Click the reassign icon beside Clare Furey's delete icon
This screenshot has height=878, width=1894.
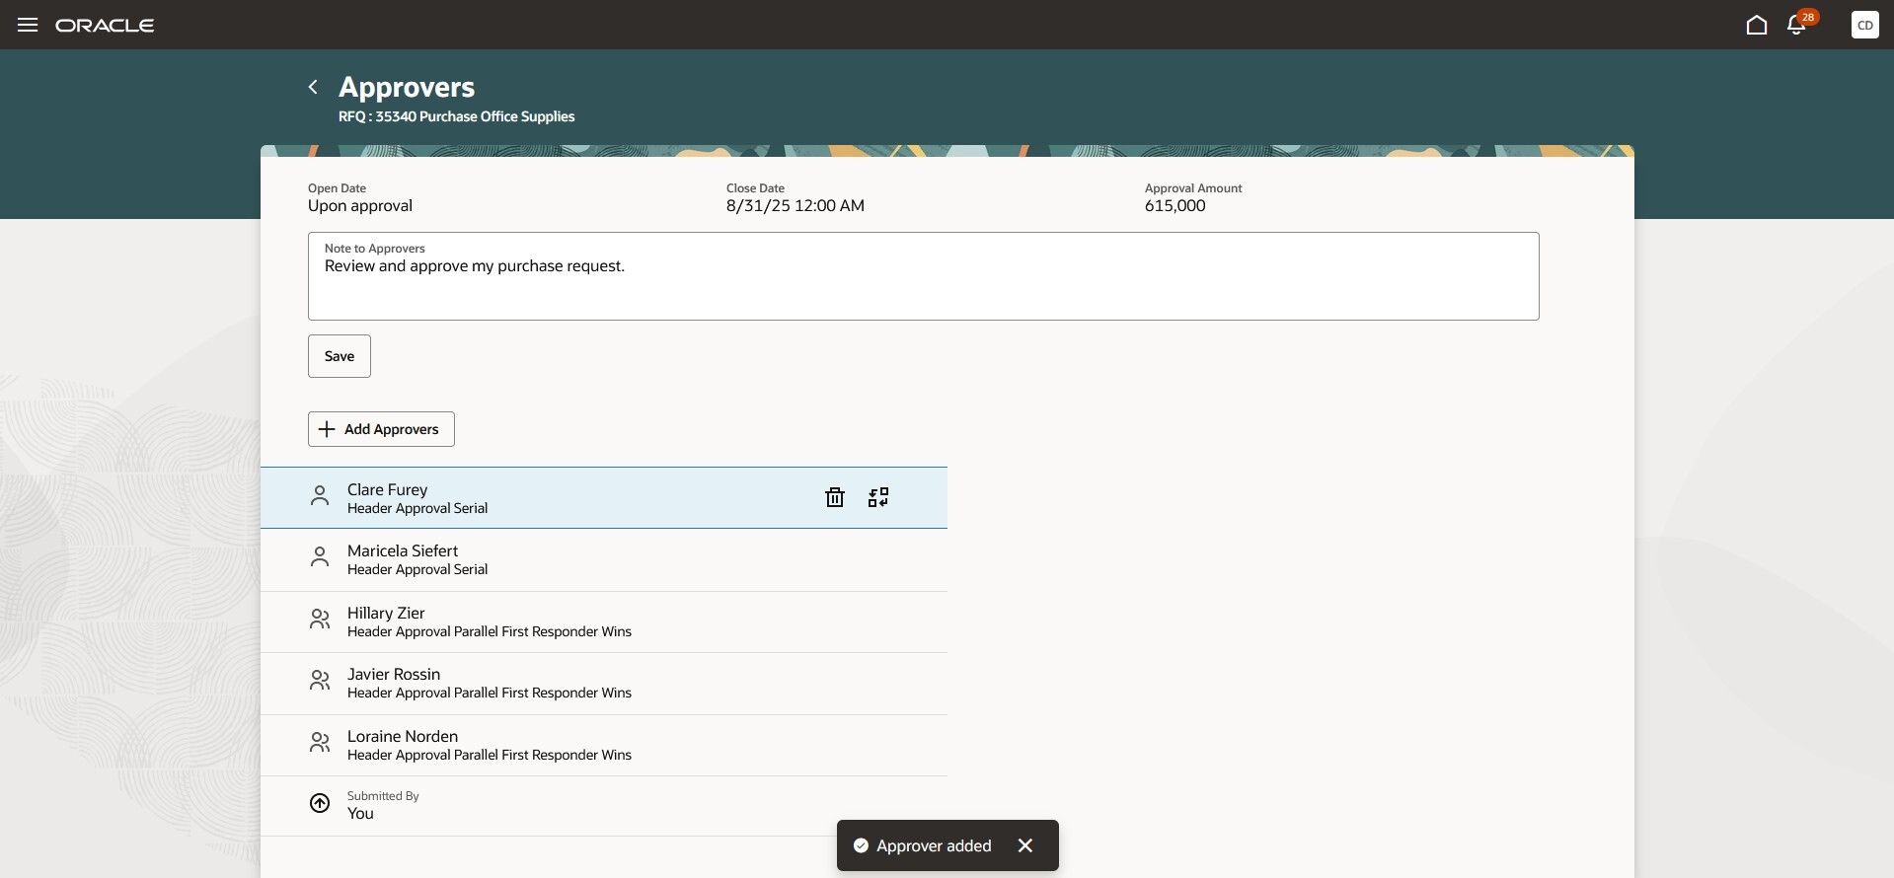point(878,497)
